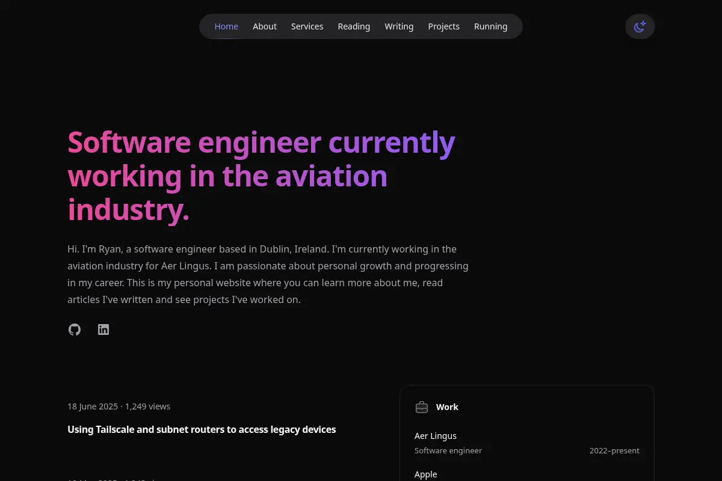Toggle the dark mode moon button
Screen dimensions: 722x481
[x=640, y=26]
